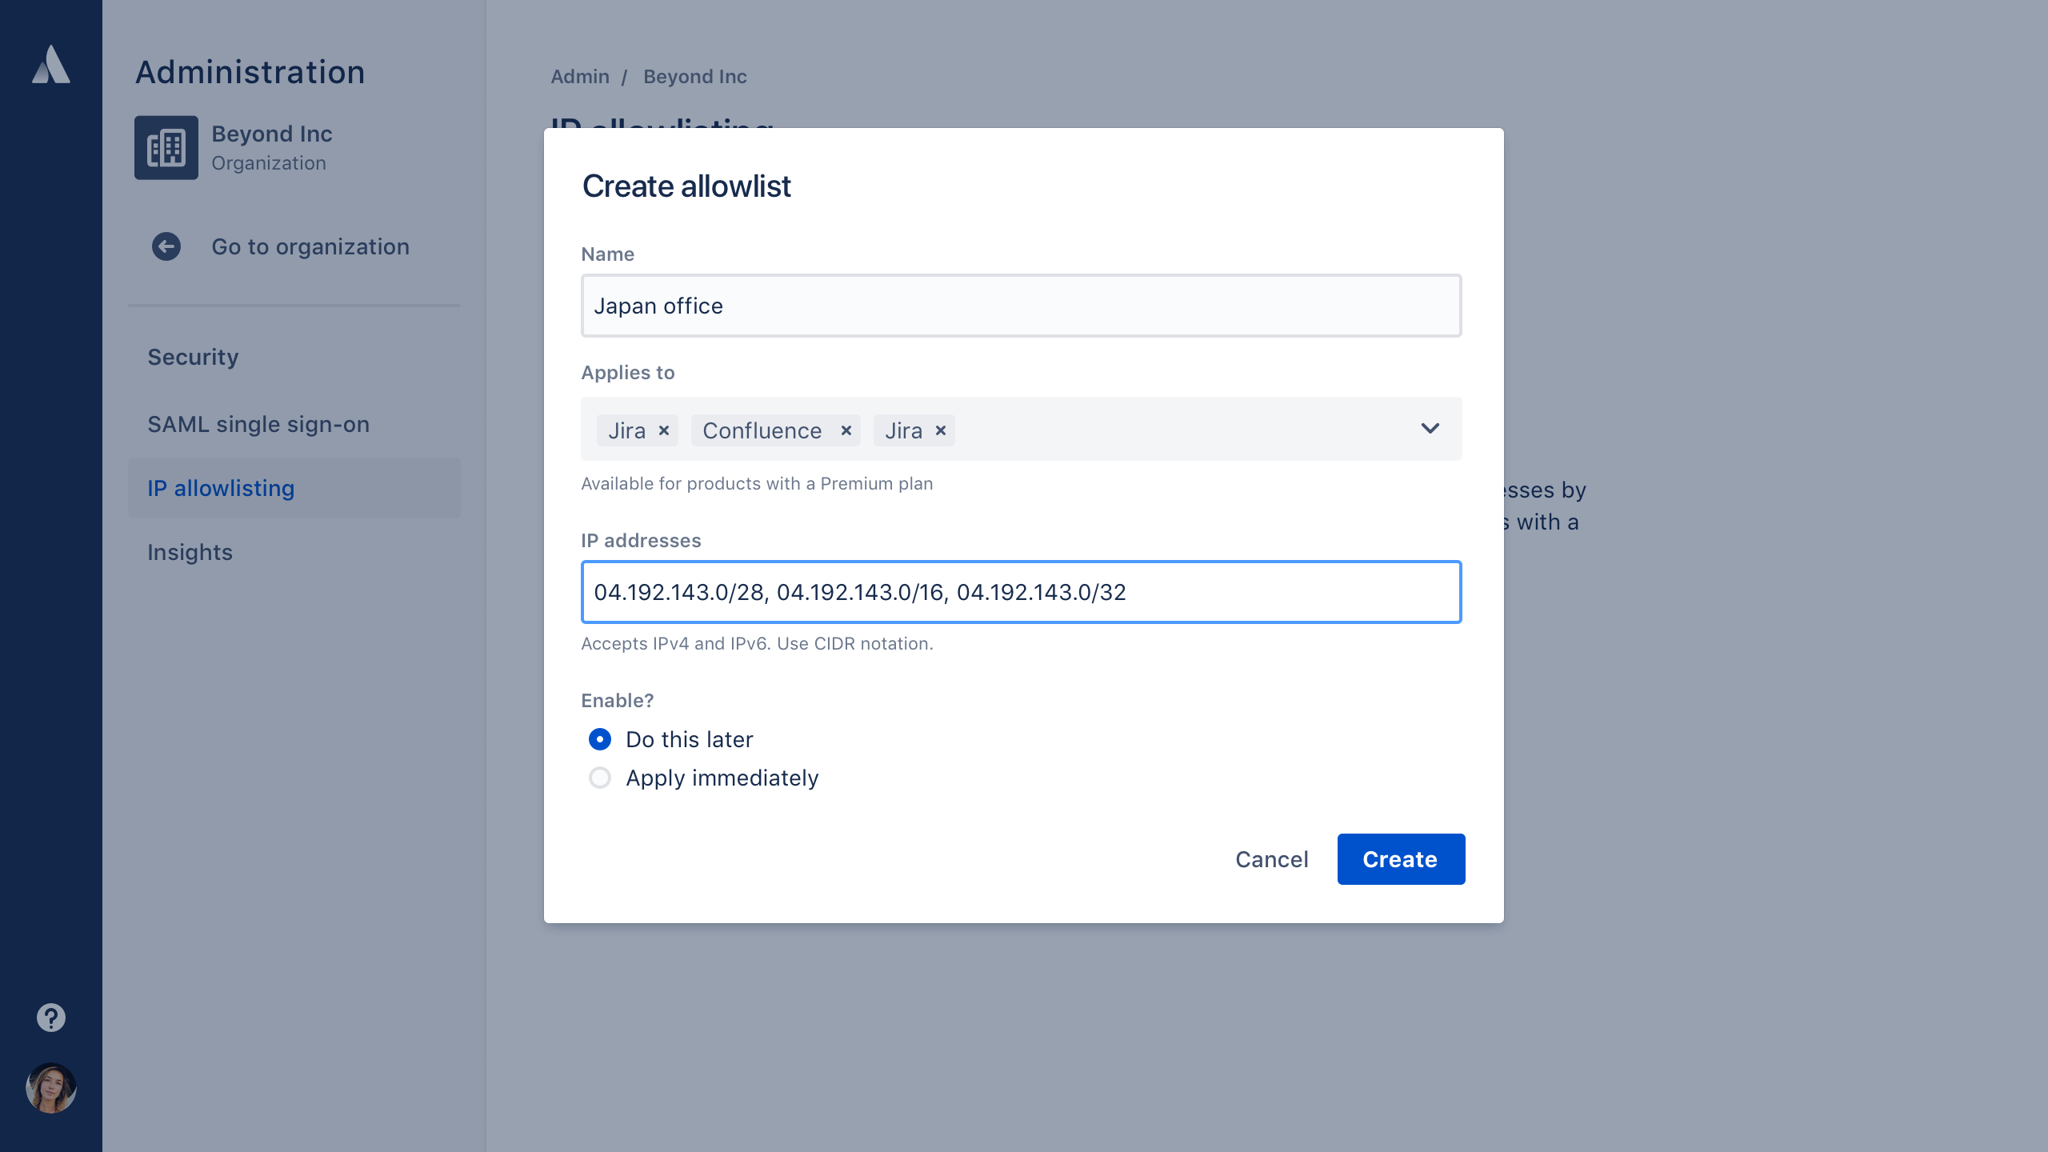Screen dimensions: 2048x1152
Task: Click the Name input field
Action: [x=1021, y=306]
